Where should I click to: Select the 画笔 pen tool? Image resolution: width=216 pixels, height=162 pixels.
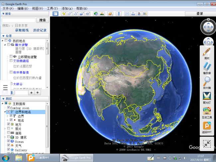coord(207,53)
